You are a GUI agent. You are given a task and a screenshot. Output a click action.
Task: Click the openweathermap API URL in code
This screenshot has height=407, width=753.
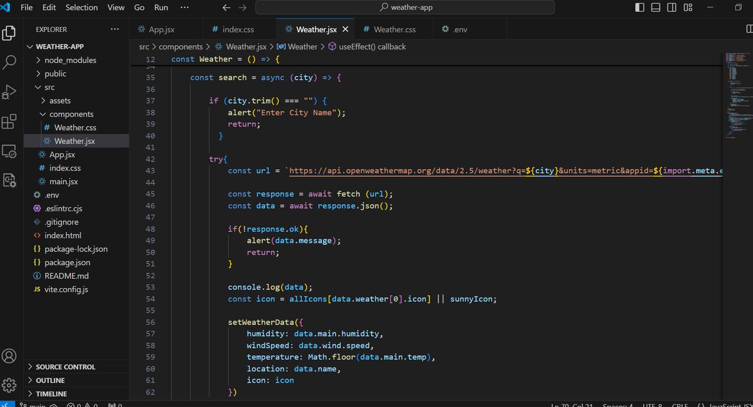505,171
